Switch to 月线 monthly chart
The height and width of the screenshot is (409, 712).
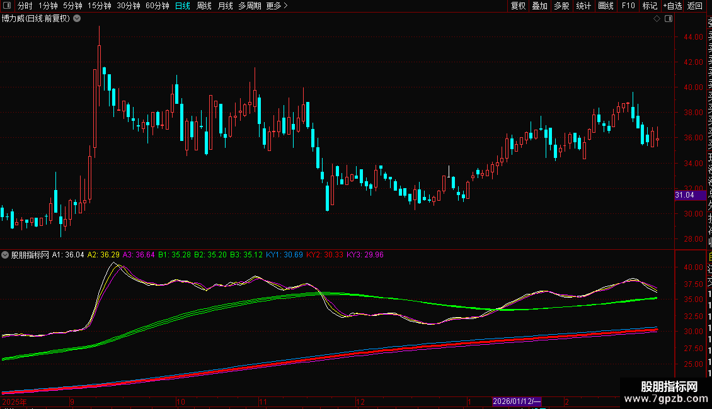pos(225,6)
